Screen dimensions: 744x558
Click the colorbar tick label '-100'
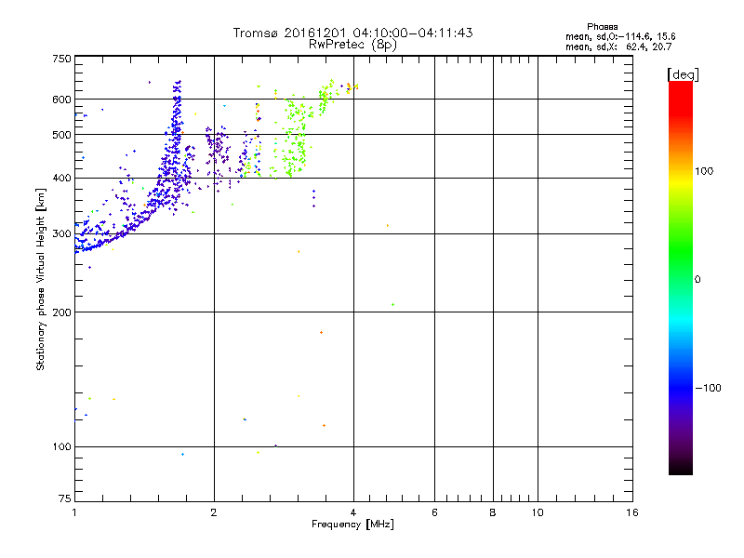(x=708, y=388)
